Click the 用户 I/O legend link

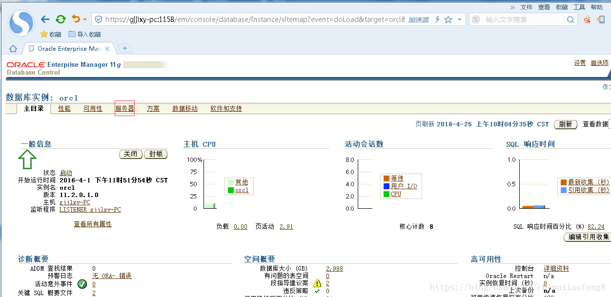(x=404, y=186)
